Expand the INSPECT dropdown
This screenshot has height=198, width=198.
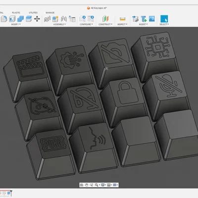point(122,24)
